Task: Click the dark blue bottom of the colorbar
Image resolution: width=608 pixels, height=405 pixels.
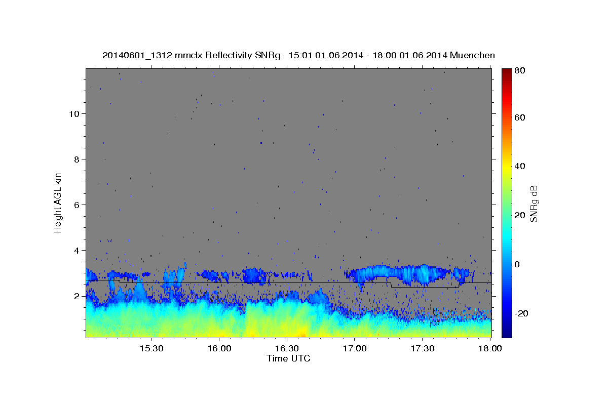Action: coord(506,332)
